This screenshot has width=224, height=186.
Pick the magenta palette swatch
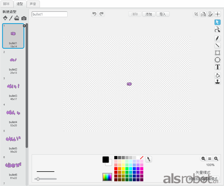click(x=142, y=169)
